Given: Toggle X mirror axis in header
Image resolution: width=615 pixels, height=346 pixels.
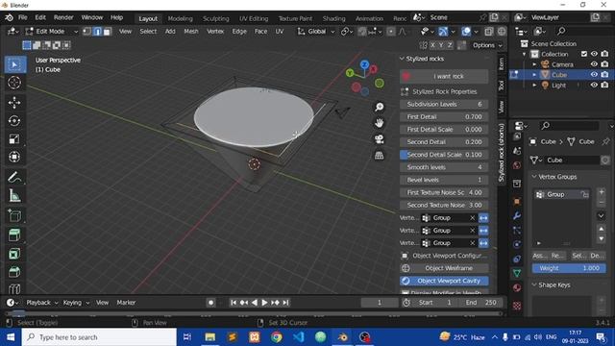Looking at the screenshot, I should (x=432, y=45).
